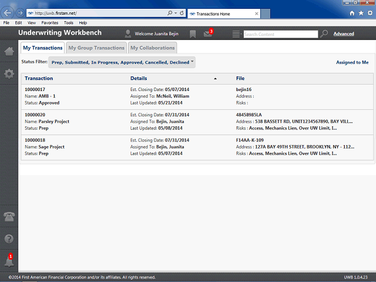This screenshot has height=282, width=376.
Task: Click the magnifier search icon beside Search Content
Action: [x=324, y=34]
